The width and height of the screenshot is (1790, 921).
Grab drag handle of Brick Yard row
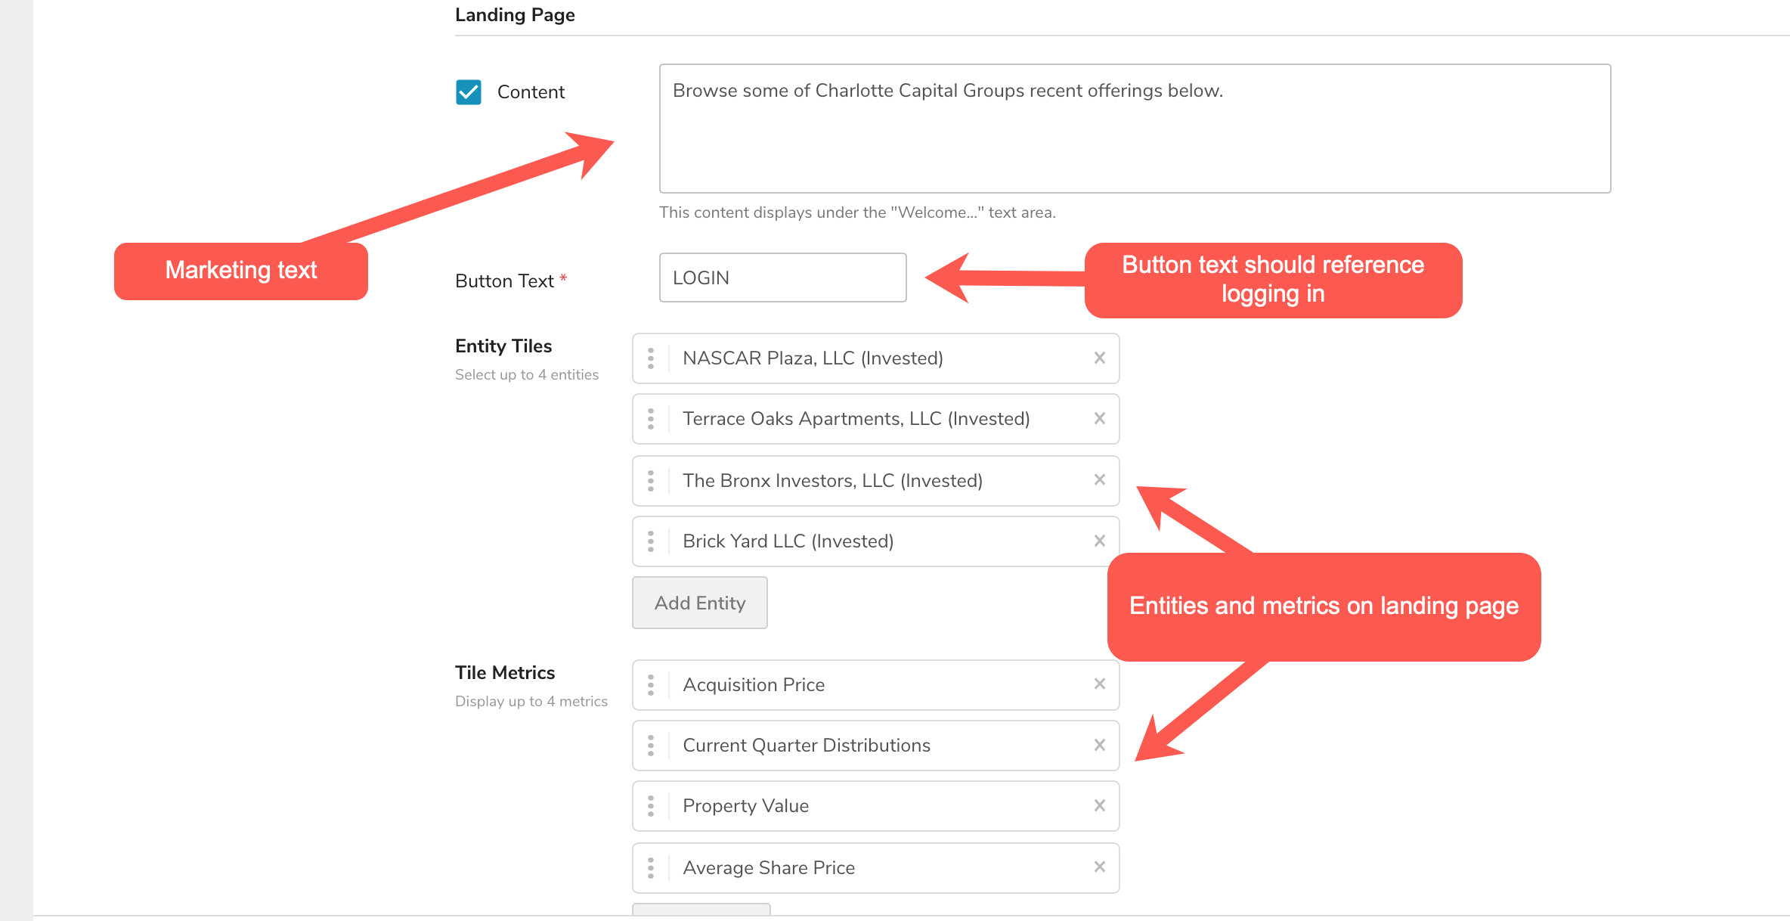click(x=651, y=541)
